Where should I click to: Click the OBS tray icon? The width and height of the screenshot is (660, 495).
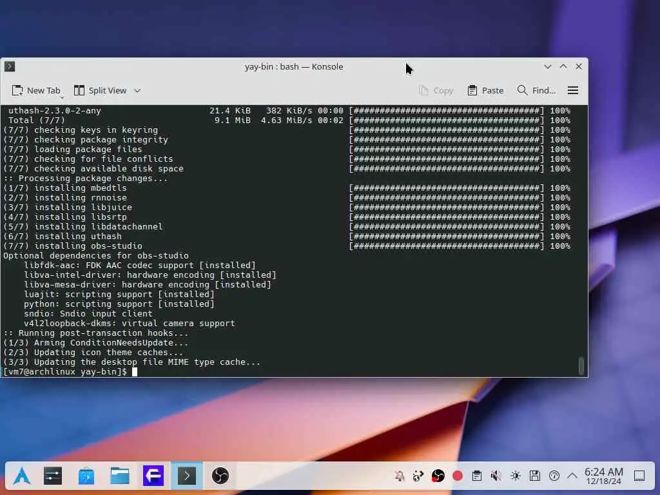[x=438, y=476]
